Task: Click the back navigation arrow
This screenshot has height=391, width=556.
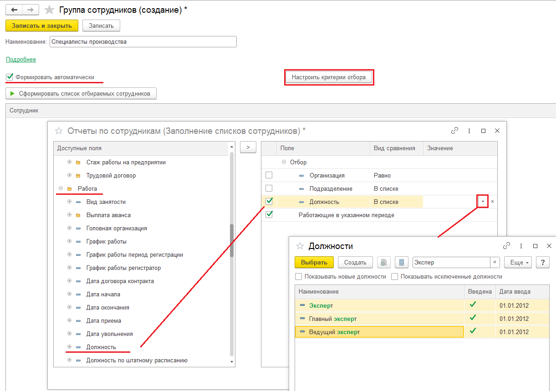Action: pos(14,10)
